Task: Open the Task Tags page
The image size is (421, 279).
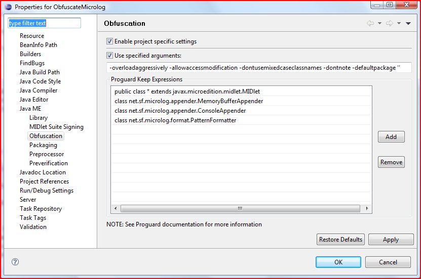Action: point(33,218)
